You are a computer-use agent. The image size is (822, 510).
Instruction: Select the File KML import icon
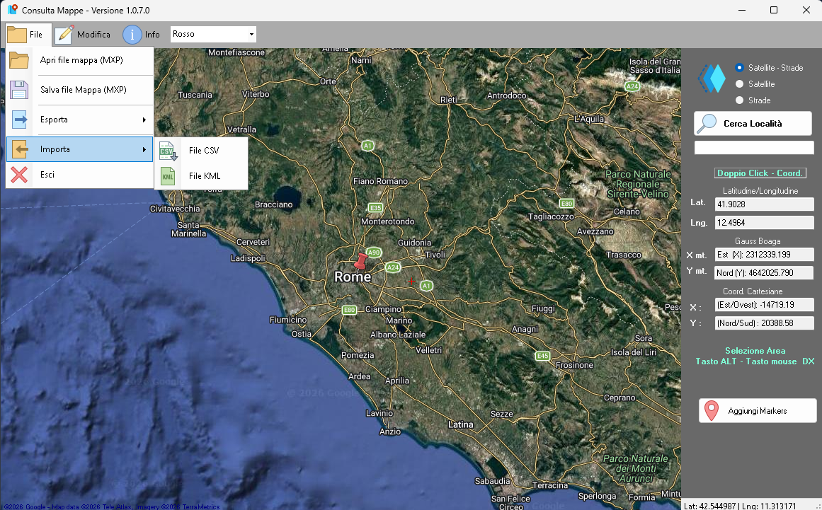click(168, 176)
